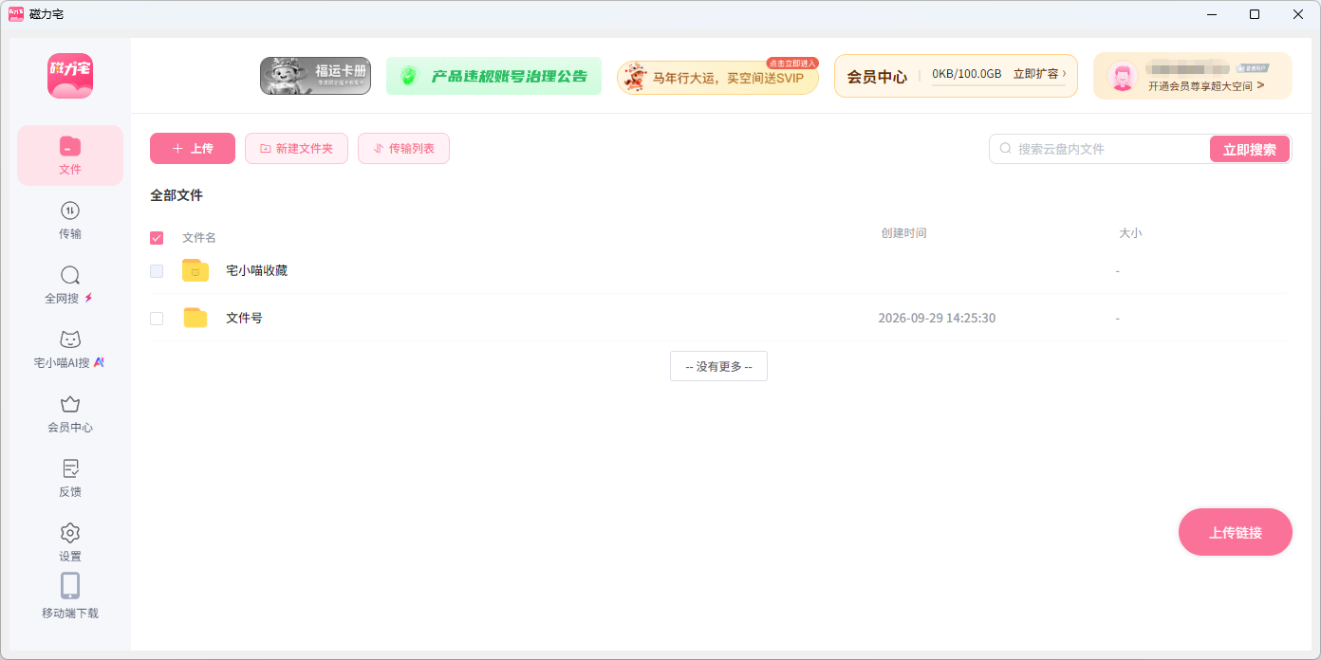This screenshot has width=1321, height=660.
Task: Open the 福运卡册 banner
Action: [315, 76]
